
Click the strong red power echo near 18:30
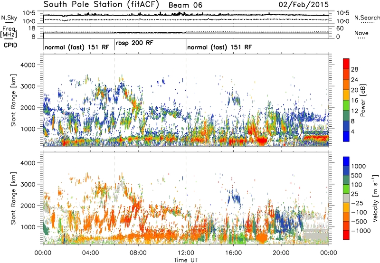coord(262,140)
